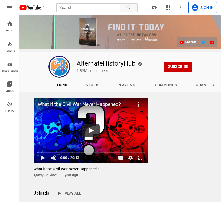This screenshot has height=202, width=221.
Task: Play the video with the center play button
Action: 91,131
